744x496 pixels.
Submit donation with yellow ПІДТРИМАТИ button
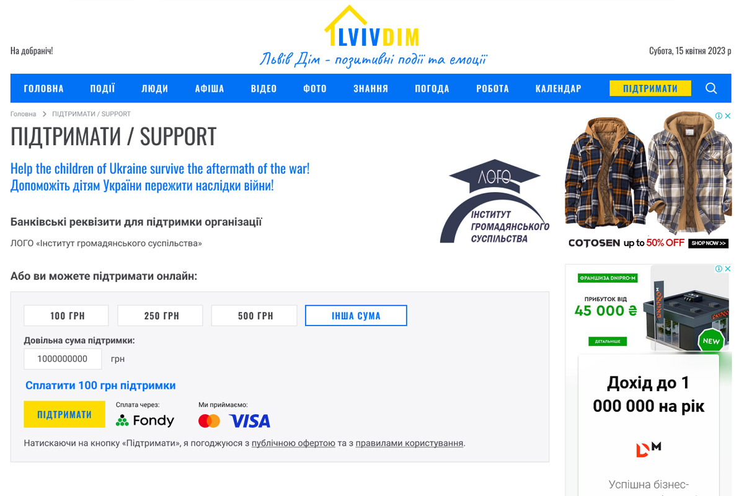point(64,414)
